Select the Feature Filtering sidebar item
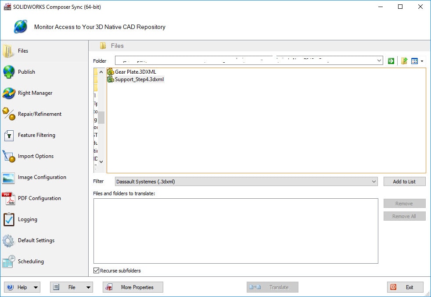 (x=44, y=135)
